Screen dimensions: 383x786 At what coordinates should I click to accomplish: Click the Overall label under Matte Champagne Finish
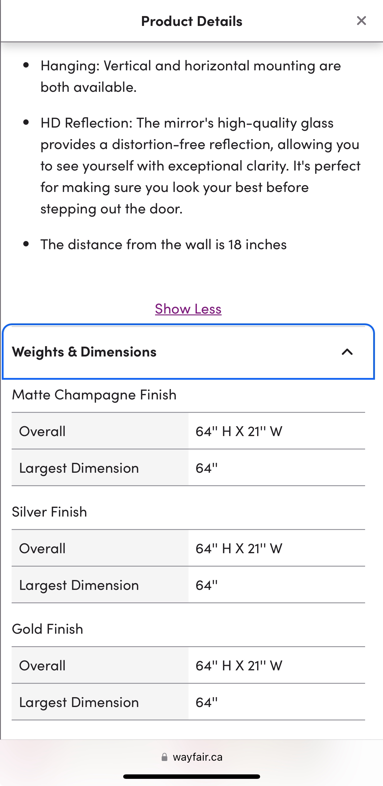pyautogui.click(x=42, y=431)
